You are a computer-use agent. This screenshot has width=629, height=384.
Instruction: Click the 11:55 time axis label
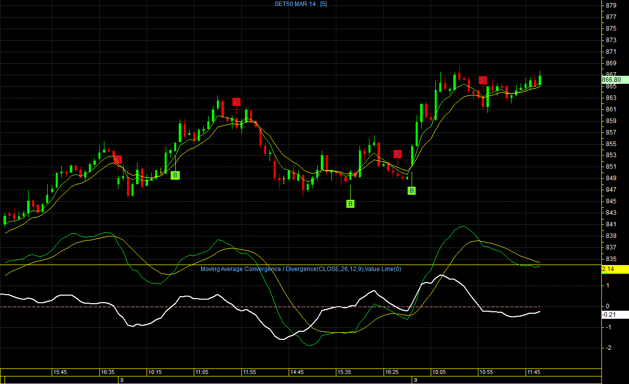point(249,372)
